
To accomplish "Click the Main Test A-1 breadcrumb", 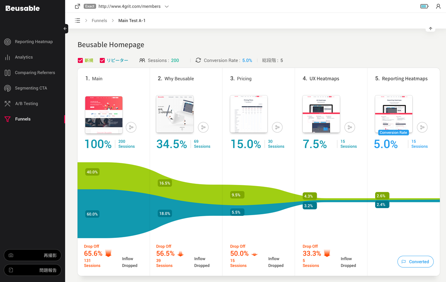I will click(132, 21).
